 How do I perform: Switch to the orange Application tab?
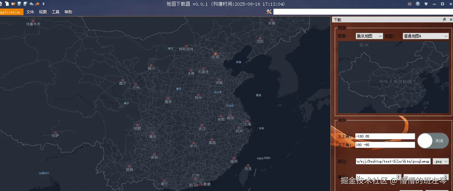(x=10, y=12)
